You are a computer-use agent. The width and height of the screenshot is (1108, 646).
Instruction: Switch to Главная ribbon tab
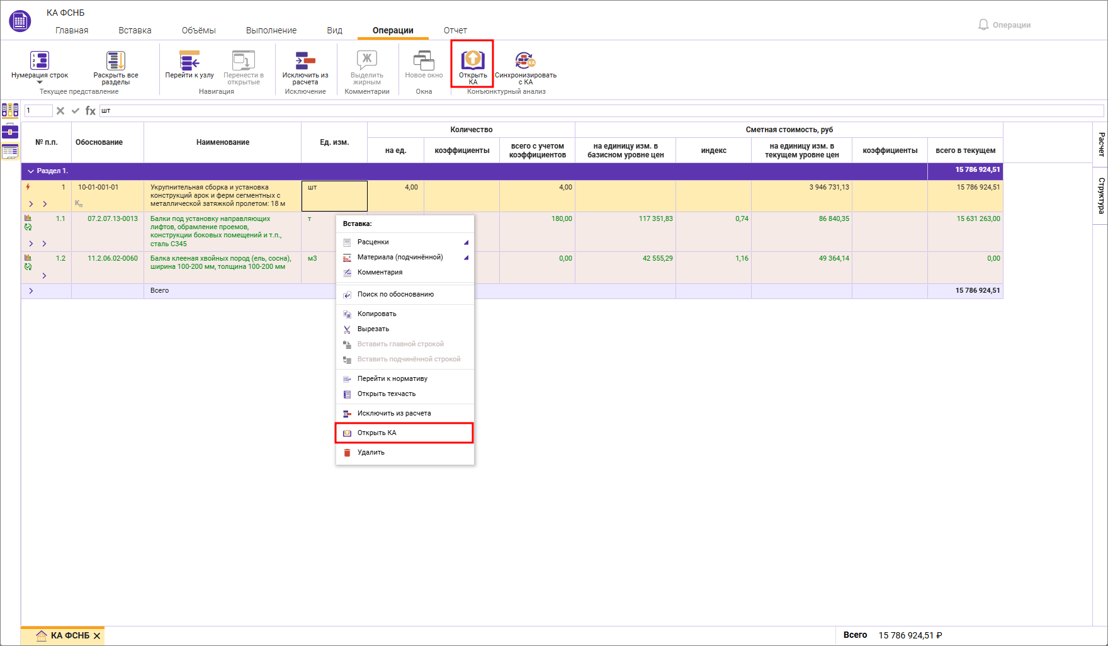(x=72, y=30)
